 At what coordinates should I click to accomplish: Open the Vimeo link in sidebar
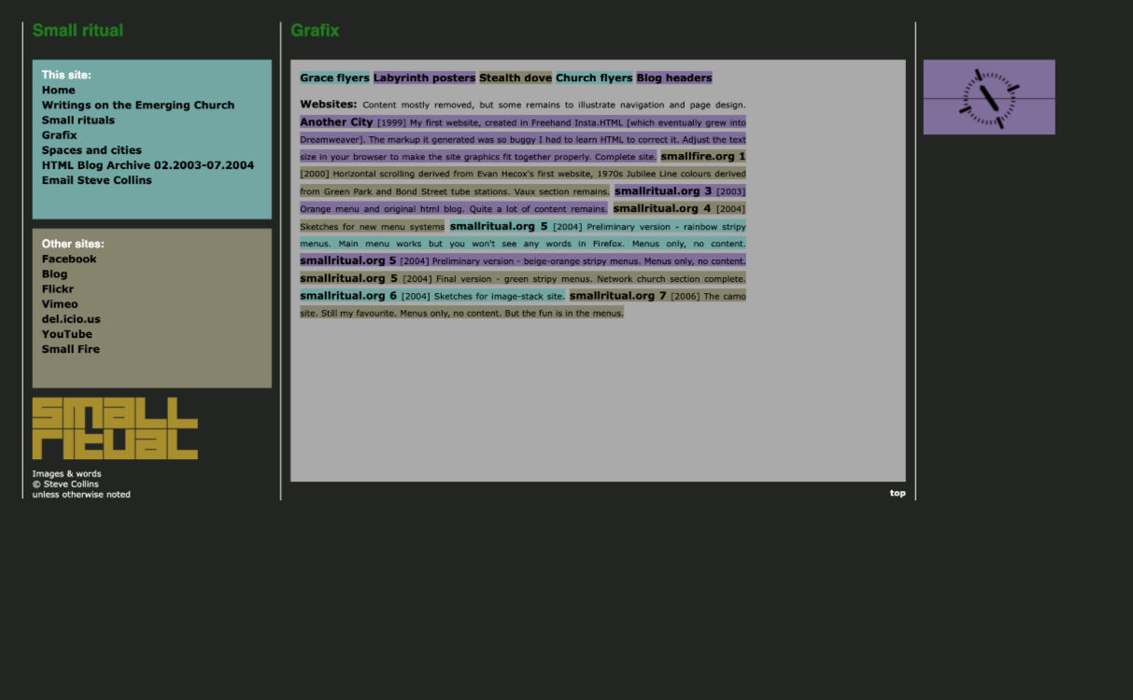pyautogui.click(x=60, y=304)
